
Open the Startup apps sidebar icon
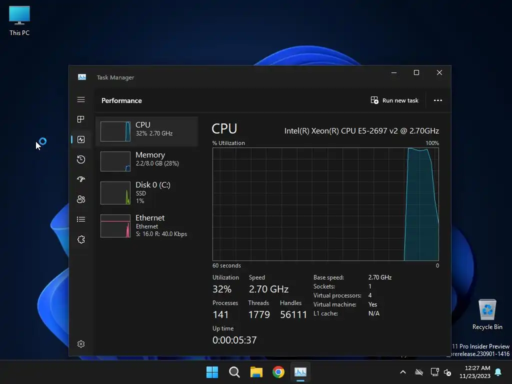[81, 179]
